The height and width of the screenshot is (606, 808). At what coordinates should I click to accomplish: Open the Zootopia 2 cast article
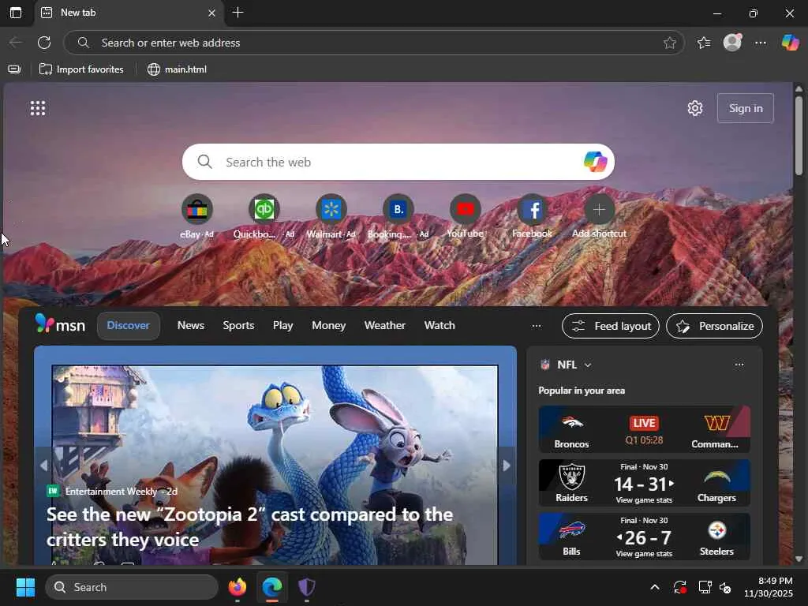tap(250, 526)
